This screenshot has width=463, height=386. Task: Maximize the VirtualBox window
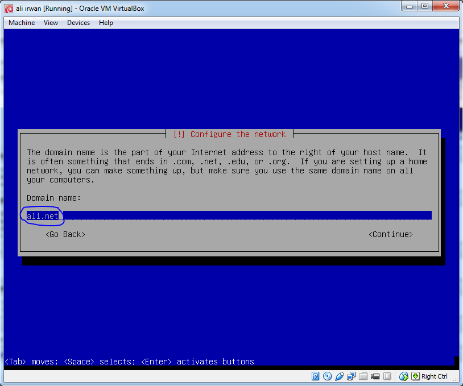[x=425, y=6]
